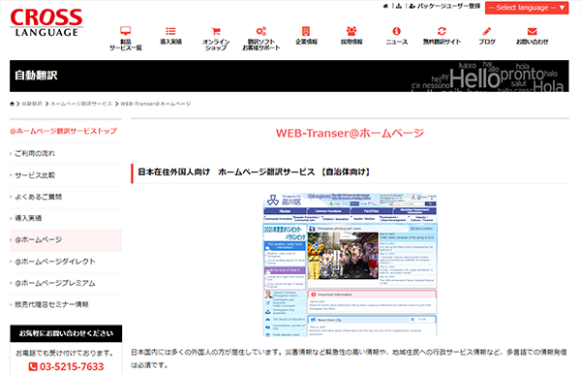This screenshot has width=581, height=374.
Task: Click the monitor icon for 製品サービス一覧
Action: (x=126, y=31)
